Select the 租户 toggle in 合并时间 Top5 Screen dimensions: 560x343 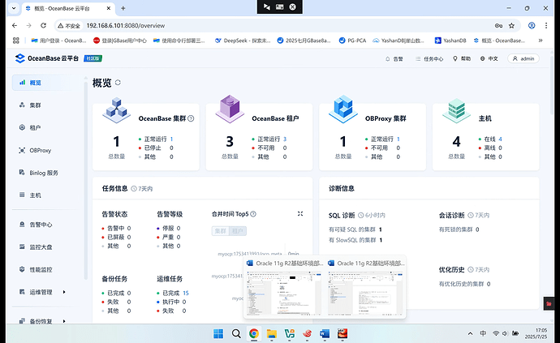(238, 231)
